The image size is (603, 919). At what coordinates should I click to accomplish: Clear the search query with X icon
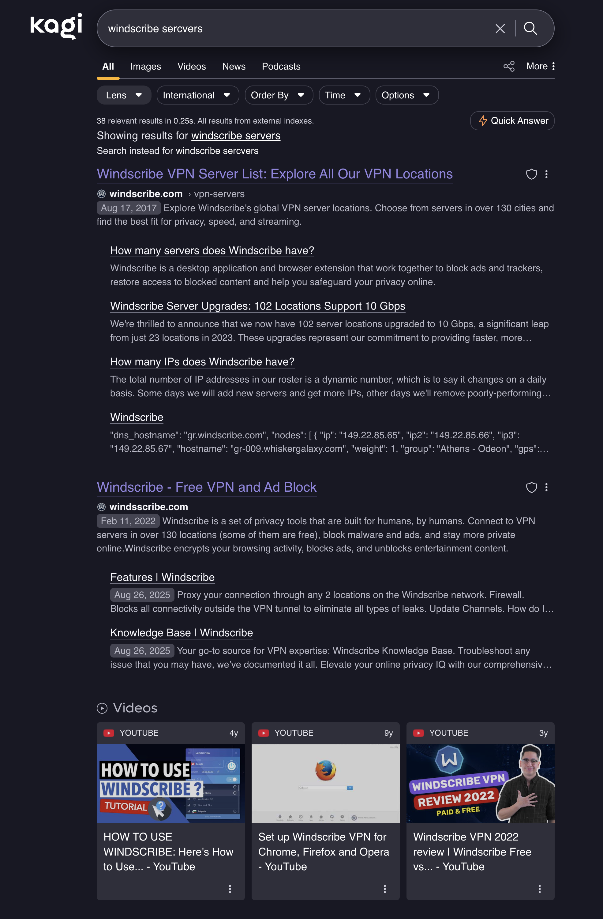click(500, 29)
